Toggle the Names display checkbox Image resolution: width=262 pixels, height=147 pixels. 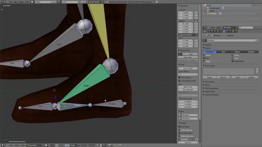pyautogui.click(x=204, y=55)
